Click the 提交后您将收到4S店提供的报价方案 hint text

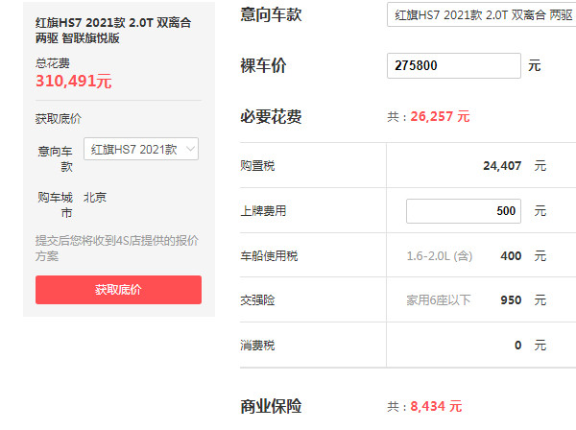coord(117,249)
